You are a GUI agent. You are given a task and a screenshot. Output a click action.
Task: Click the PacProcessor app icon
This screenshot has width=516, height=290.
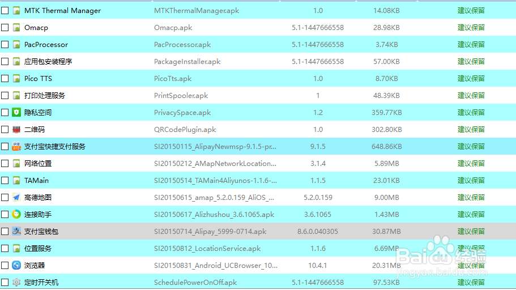click(16, 44)
